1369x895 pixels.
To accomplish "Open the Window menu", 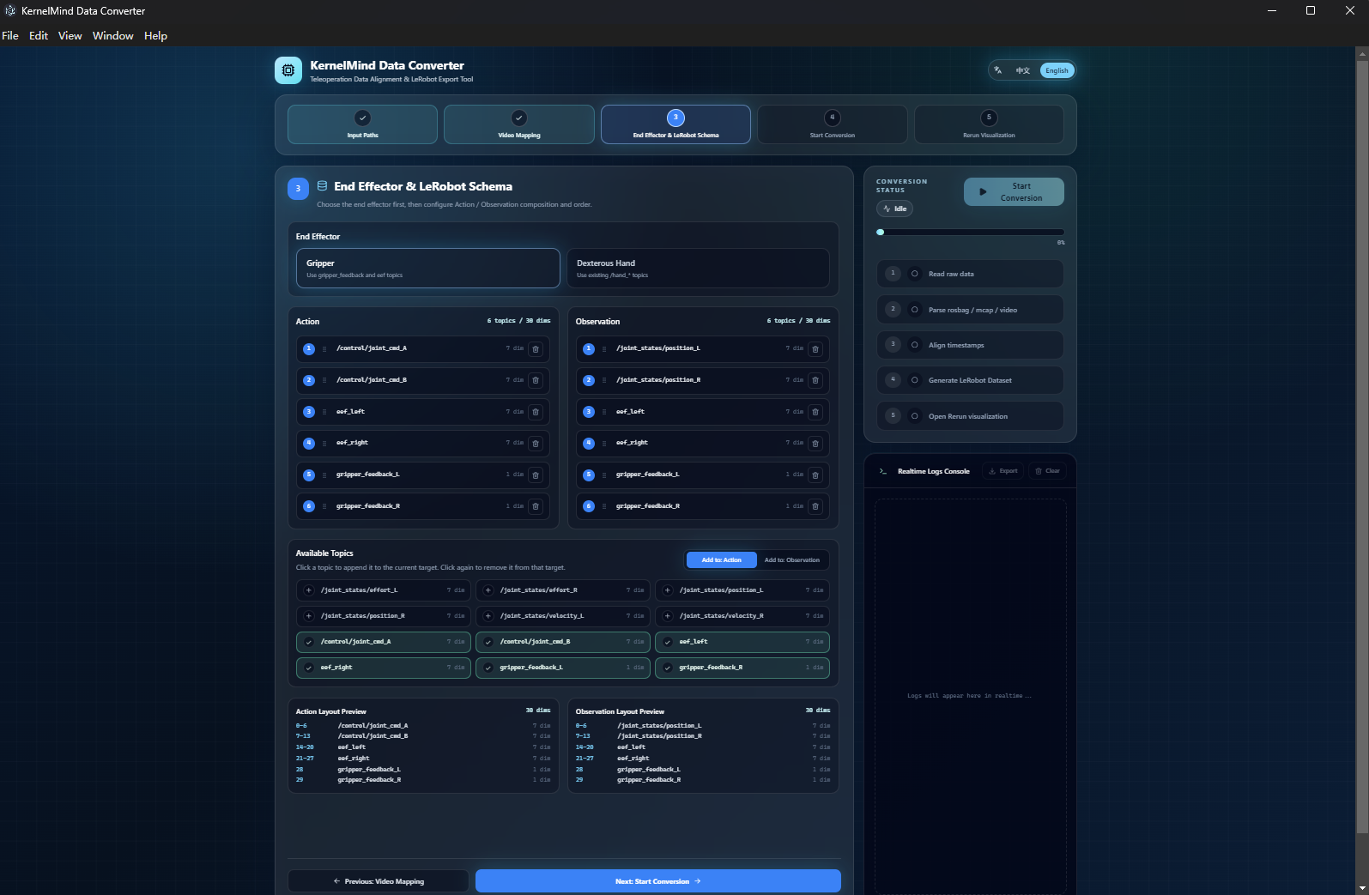I will 113,36.
